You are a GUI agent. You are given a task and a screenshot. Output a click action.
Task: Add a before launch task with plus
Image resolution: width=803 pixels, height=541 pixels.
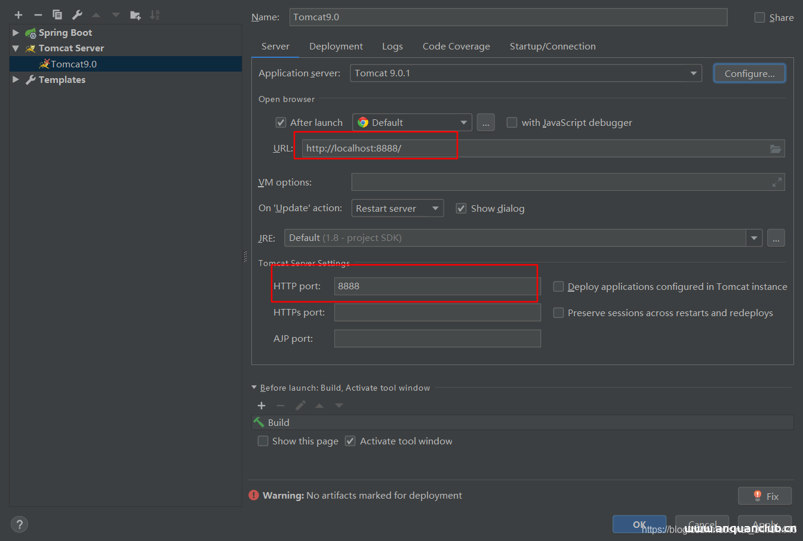261,406
